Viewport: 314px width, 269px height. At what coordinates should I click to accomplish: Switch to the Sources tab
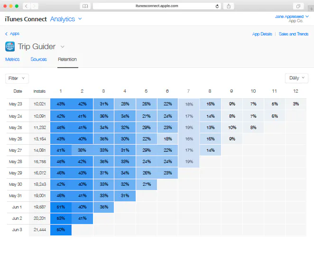(38, 60)
